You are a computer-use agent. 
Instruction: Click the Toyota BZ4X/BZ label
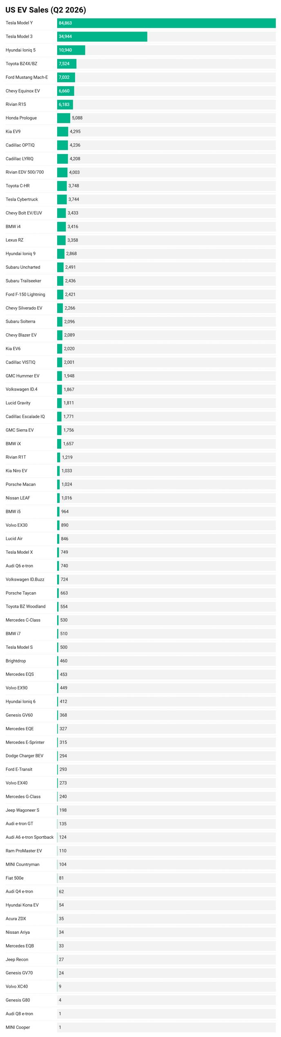click(x=21, y=63)
